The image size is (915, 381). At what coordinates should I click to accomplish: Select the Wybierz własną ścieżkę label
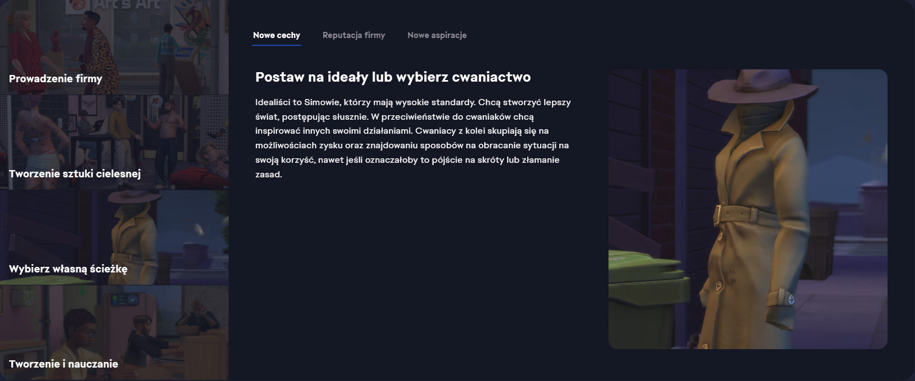68,269
